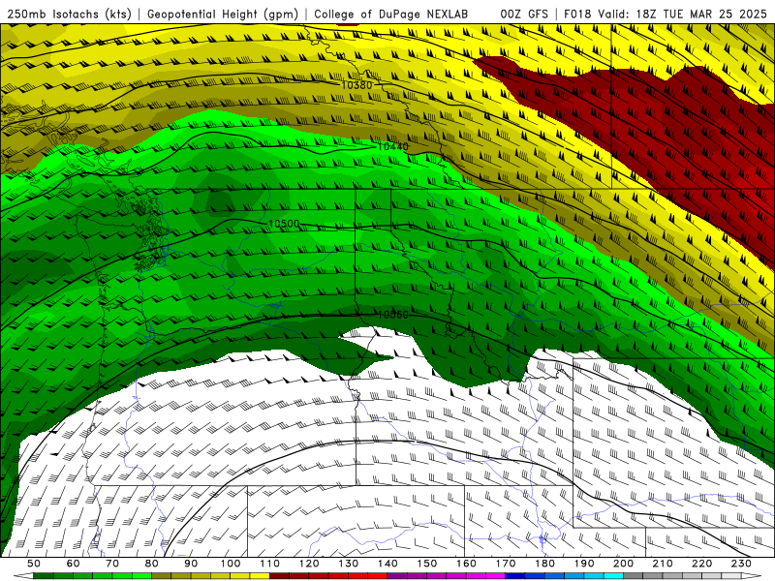
Task: Click the '250mb Isotachs (kts)' title text
Action: pos(70,14)
